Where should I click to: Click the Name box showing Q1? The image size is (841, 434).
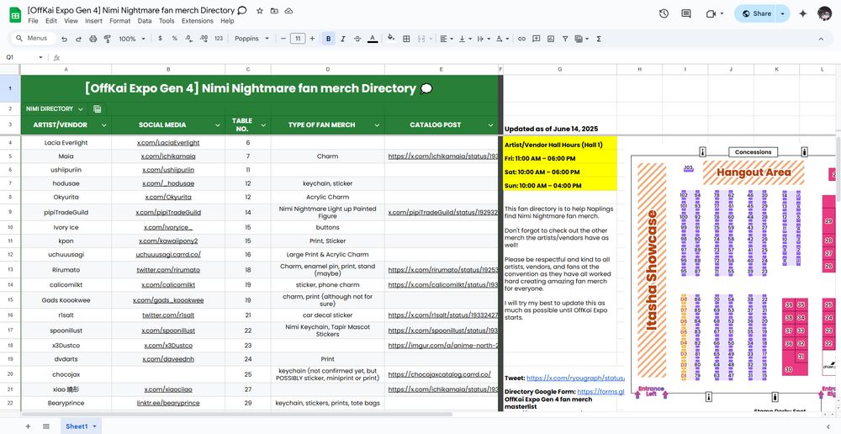pyautogui.click(x=24, y=57)
